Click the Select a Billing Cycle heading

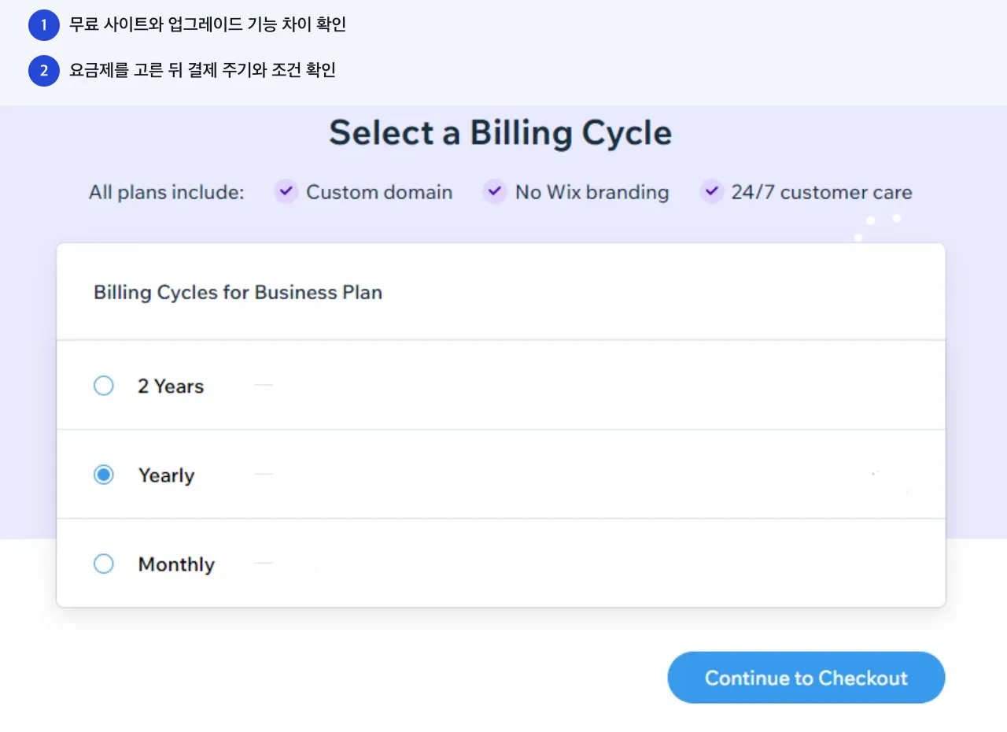[500, 133]
